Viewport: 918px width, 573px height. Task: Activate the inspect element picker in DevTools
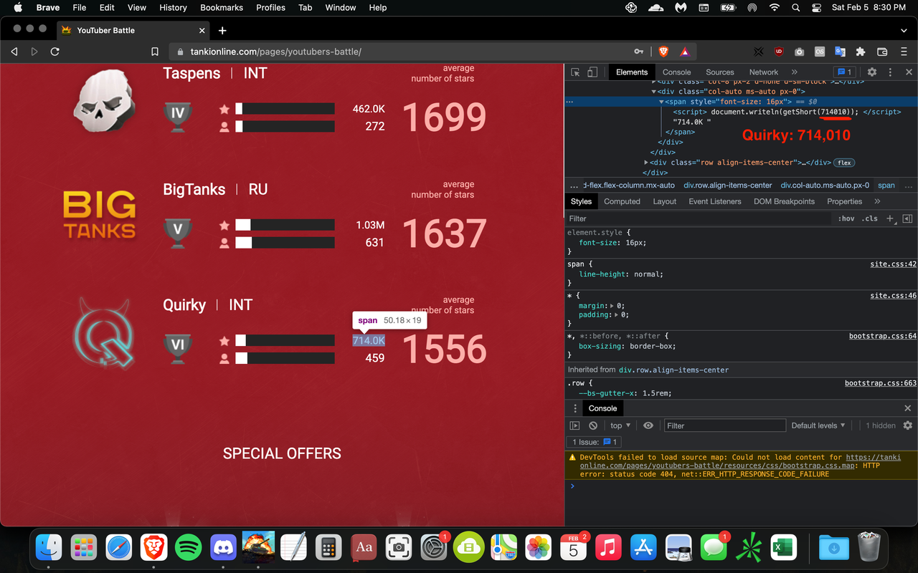[575, 72]
